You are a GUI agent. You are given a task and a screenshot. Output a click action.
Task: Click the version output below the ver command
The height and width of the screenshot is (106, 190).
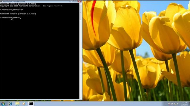coord(18,14)
